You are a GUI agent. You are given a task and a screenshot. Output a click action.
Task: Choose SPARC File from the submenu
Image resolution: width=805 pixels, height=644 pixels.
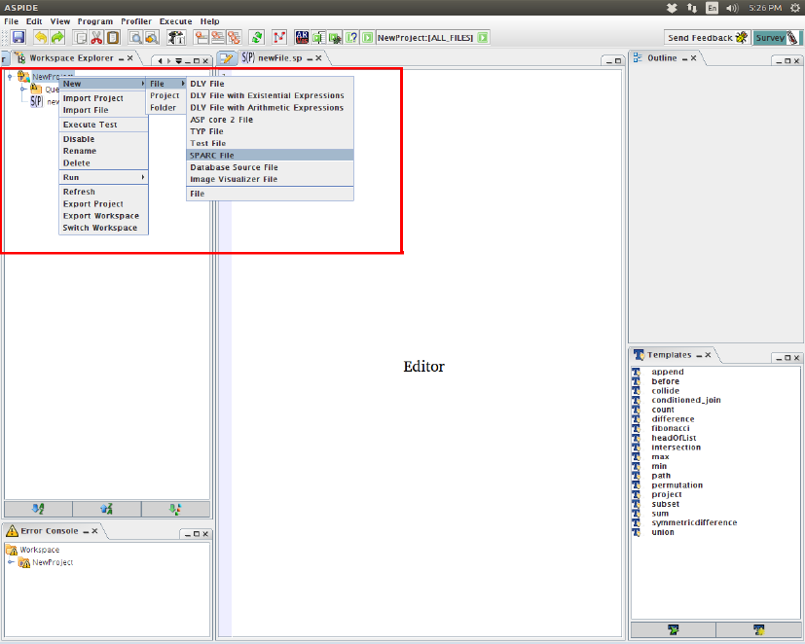pos(270,155)
